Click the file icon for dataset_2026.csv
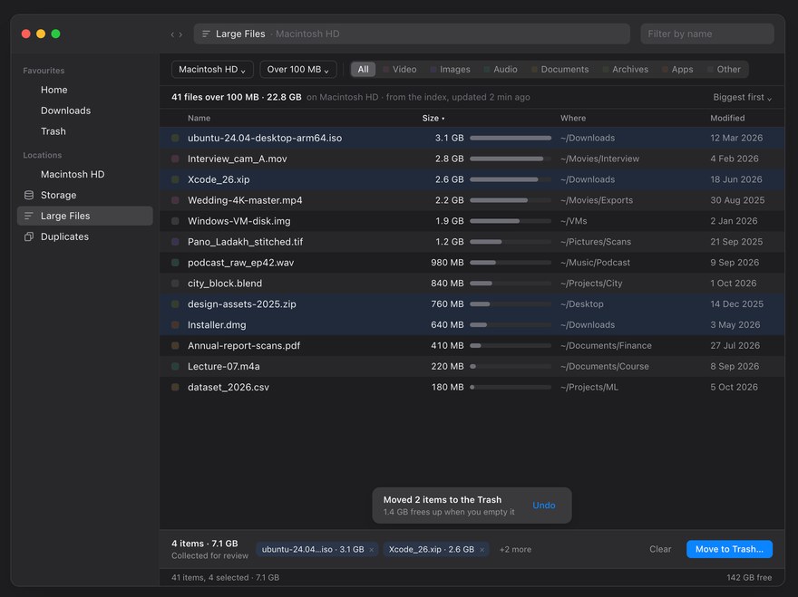The image size is (798, 597). (175, 387)
